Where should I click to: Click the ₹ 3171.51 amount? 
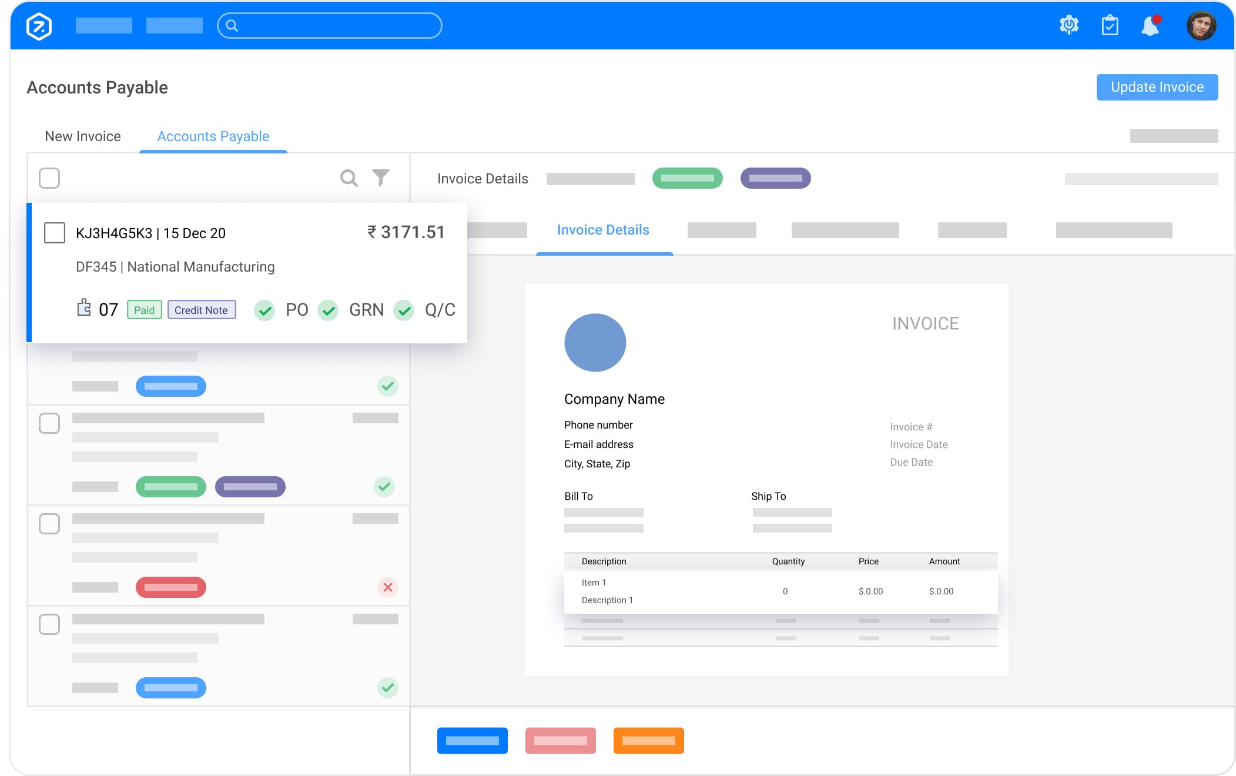point(406,232)
